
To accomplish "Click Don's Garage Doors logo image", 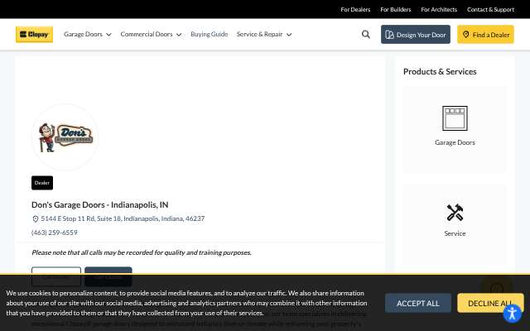I will click(65, 137).
